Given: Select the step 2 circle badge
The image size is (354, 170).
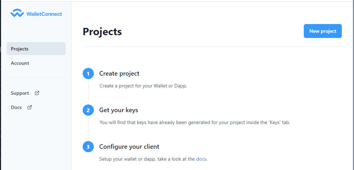Looking at the screenshot, I should [88, 110].
